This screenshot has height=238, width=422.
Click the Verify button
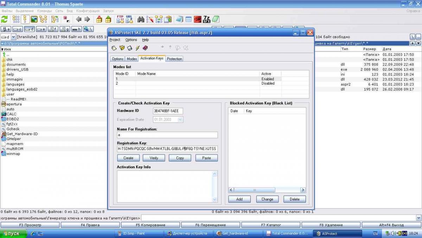pyautogui.click(x=154, y=158)
